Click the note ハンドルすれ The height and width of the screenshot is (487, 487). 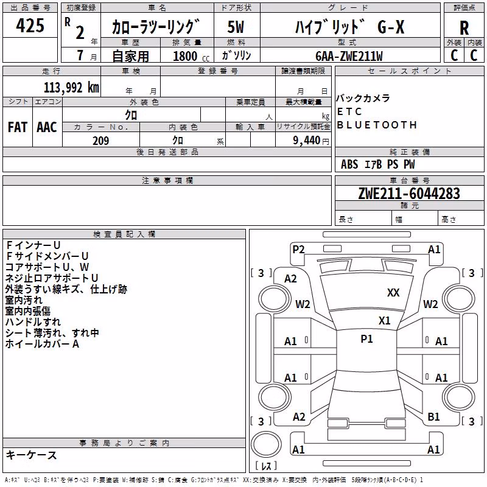pos(33,322)
